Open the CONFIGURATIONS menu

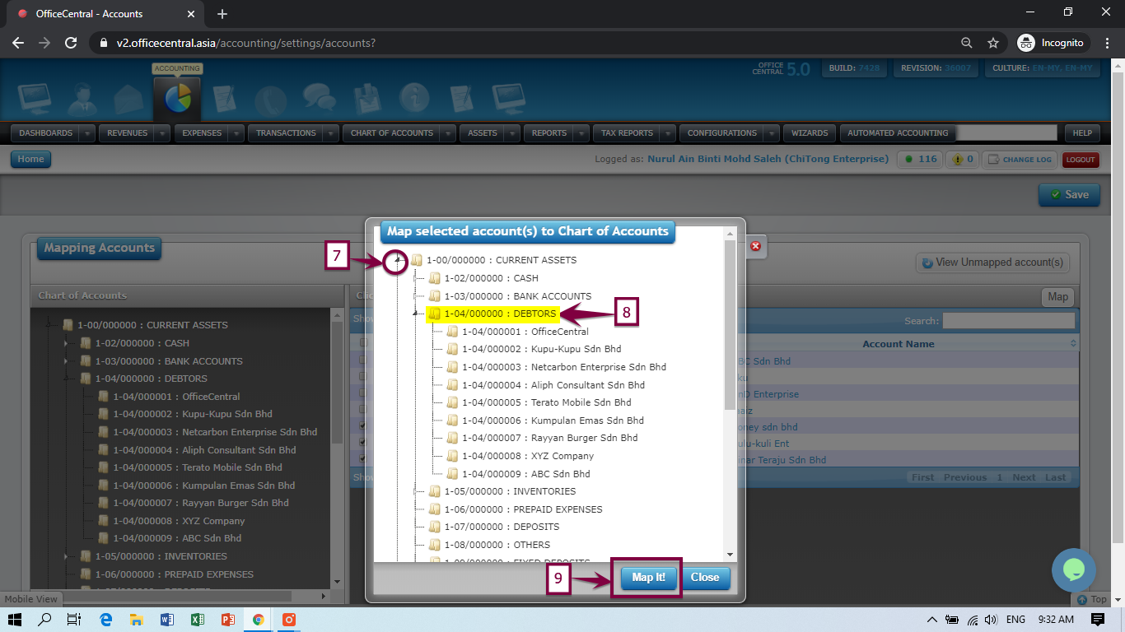tap(722, 133)
